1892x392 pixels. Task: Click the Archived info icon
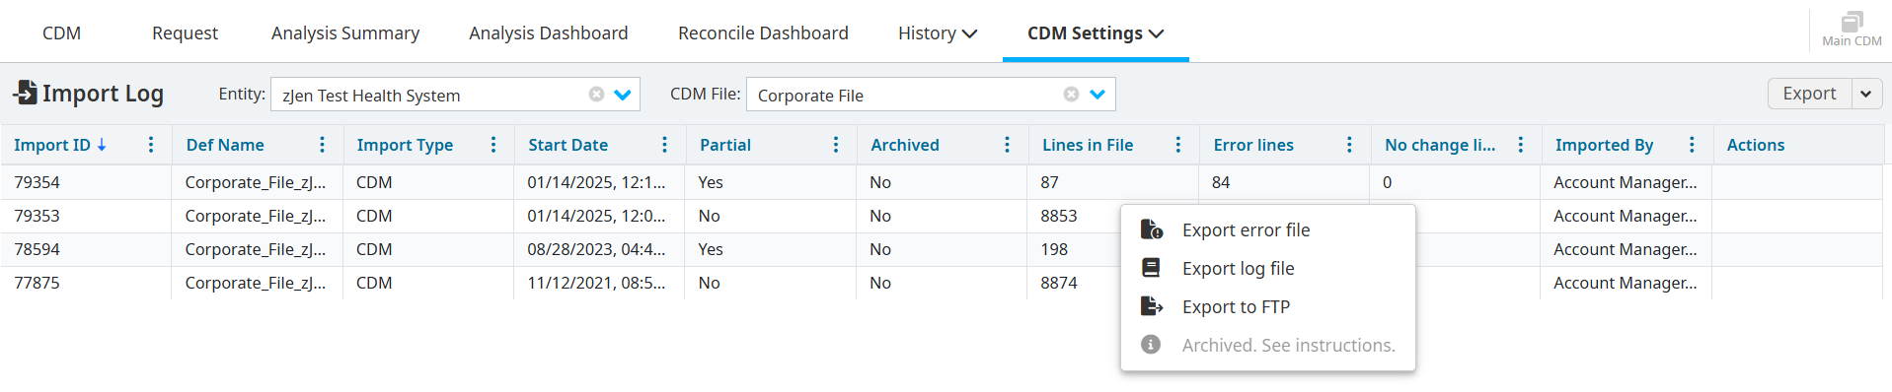point(1151,345)
